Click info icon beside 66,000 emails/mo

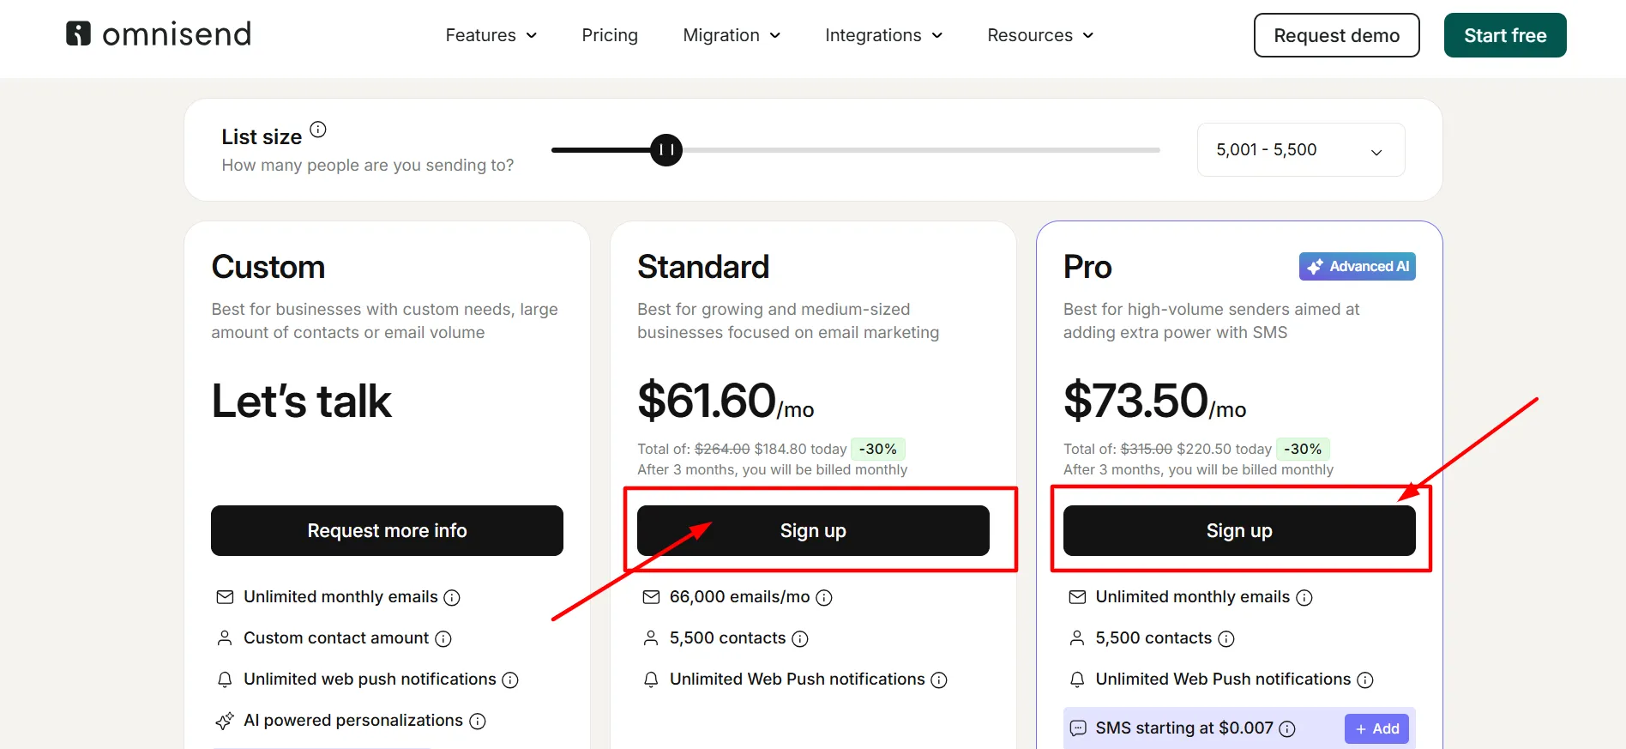tap(824, 597)
